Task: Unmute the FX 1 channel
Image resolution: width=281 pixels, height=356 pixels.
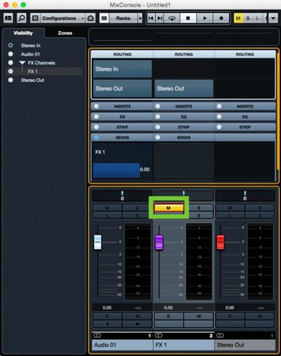Action: [x=169, y=208]
